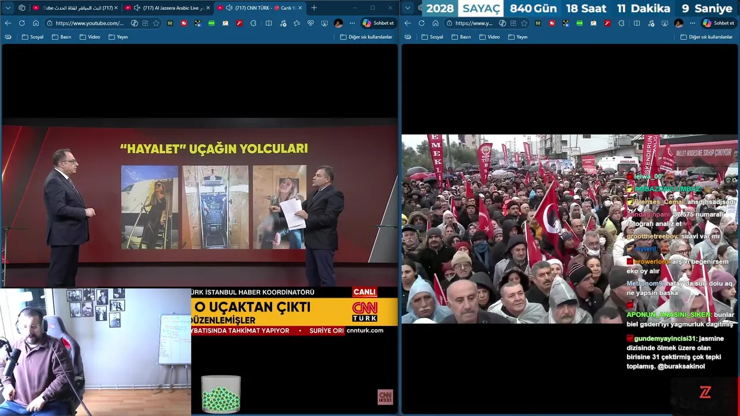Open Extensions puzzle icon in left browser
The height and width of the screenshot is (416, 740).
tap(253, 23)
